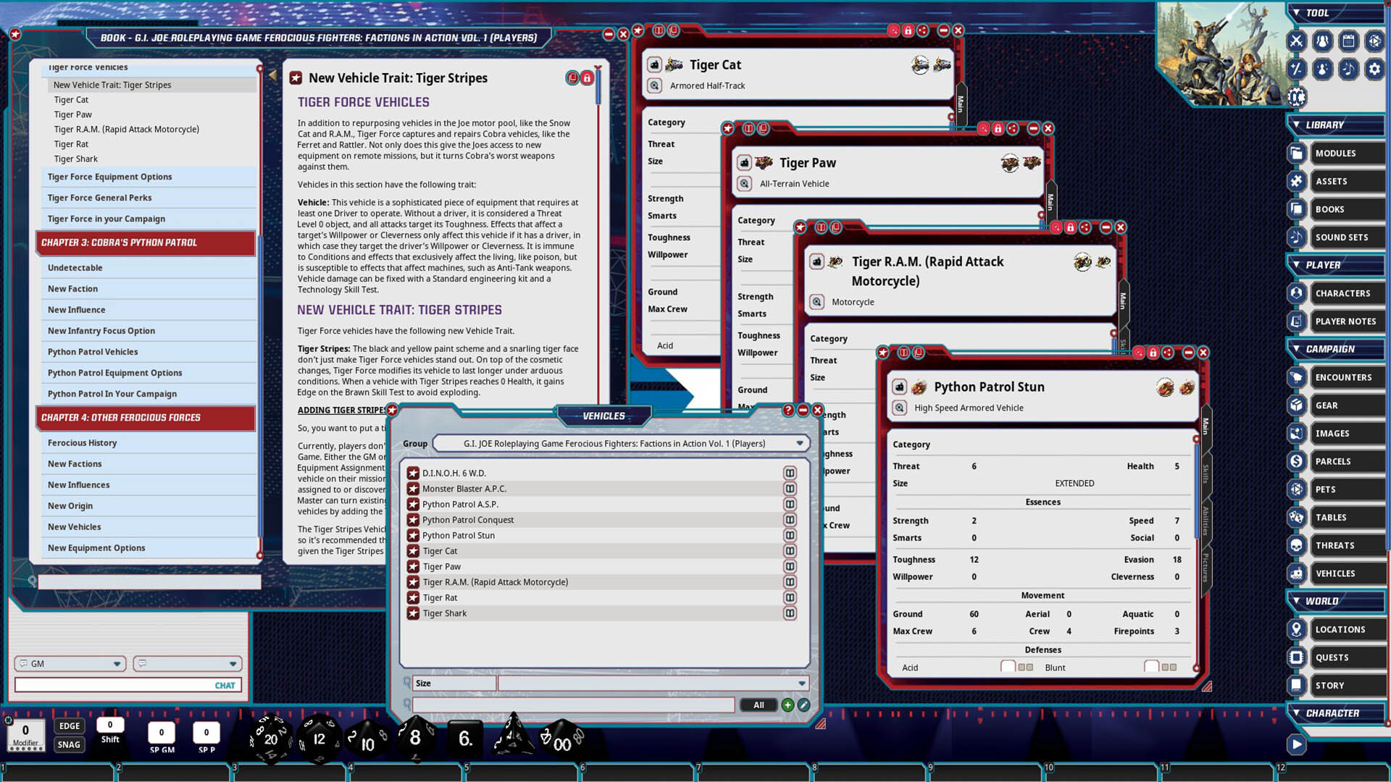
Task: Open the Combat Tracker tool
Action: point(1297,41)
